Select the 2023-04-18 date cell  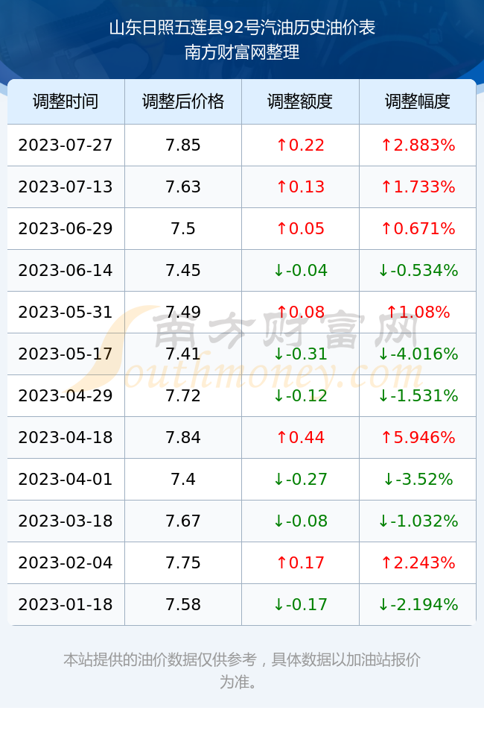pos(66,437)
